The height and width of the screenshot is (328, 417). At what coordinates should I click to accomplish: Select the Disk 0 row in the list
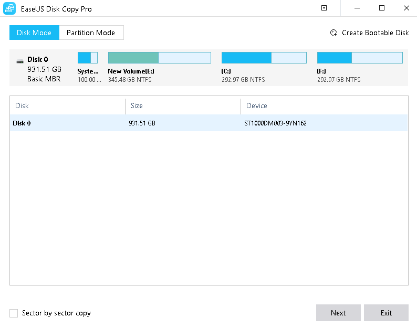point(208,123)
